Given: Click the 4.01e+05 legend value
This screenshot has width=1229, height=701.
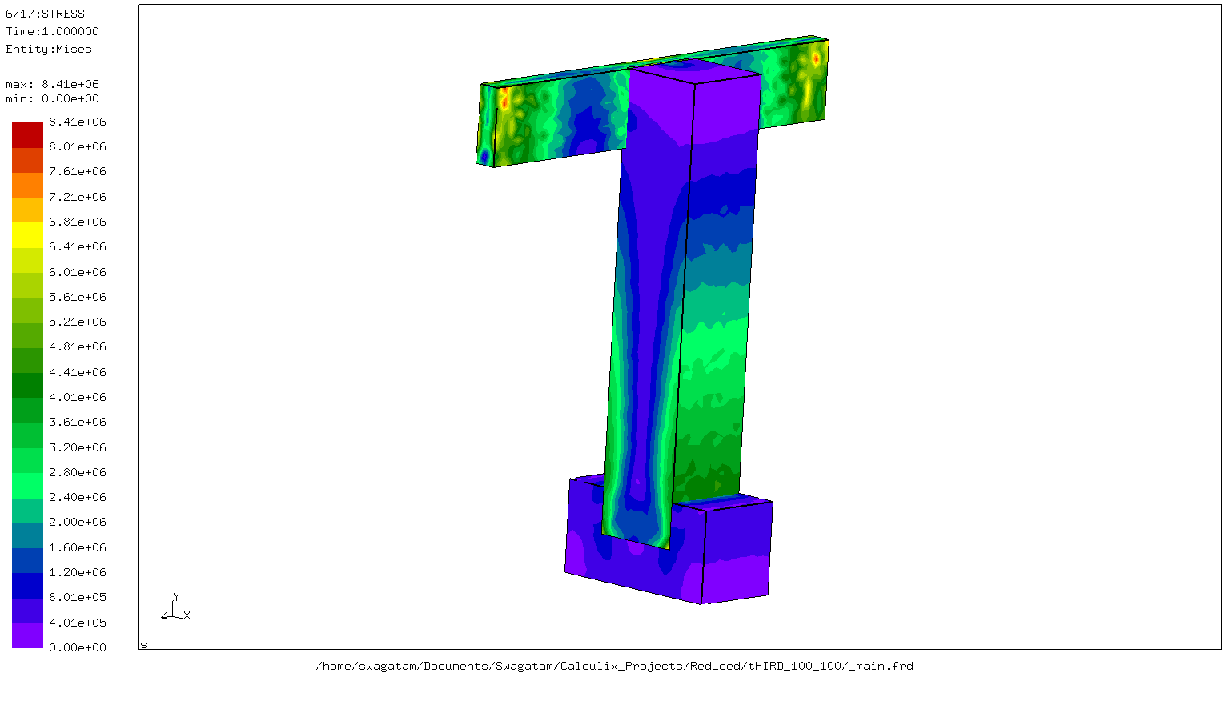Looking at the screenshot, I should tap(78, 623).
